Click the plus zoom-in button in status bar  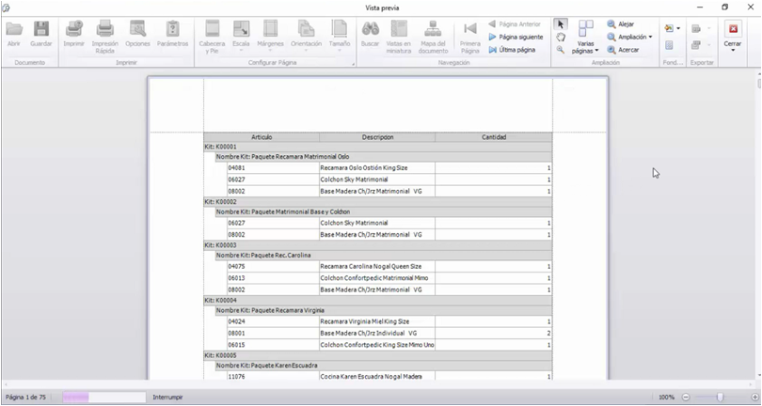tap(754, 398)
